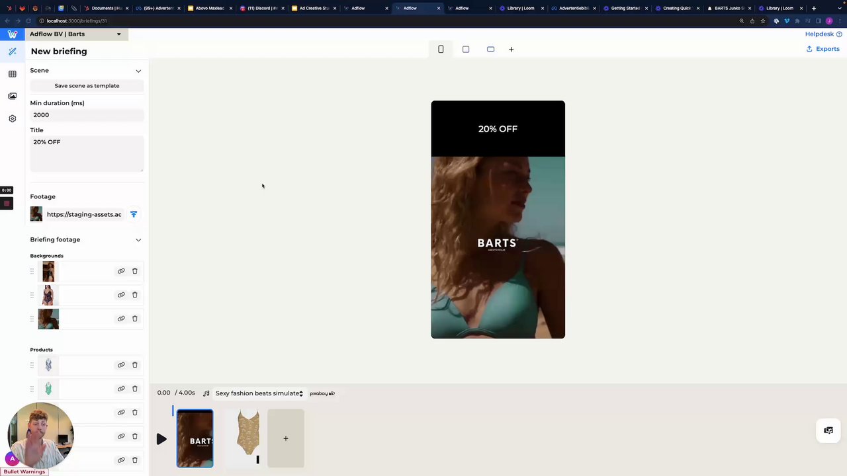Click the 20% OFF text in the preview
Image resolution: width=847 pixels, height=476 pixels.
click(498, 129)
